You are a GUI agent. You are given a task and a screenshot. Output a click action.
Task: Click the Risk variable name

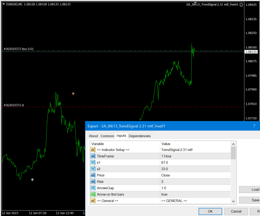tap(100, 182)
